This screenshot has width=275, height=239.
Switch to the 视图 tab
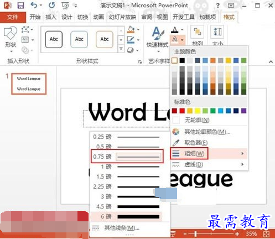point(162,17)
